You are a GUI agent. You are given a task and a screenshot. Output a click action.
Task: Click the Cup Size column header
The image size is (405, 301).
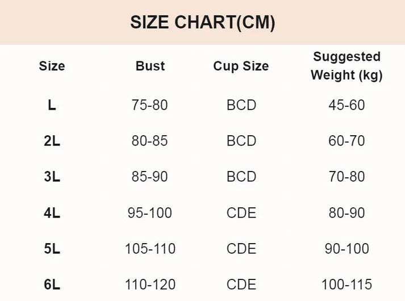click(241, 66)
